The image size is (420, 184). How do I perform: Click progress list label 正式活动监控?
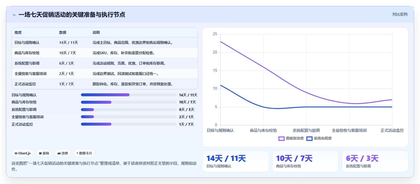click(x=22, y=124)
